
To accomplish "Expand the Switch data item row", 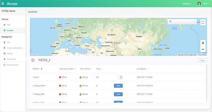I will (32, 77).
